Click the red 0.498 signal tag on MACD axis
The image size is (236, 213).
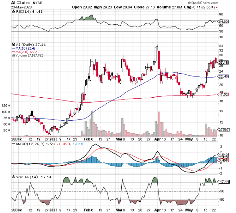tap(223, 161)
